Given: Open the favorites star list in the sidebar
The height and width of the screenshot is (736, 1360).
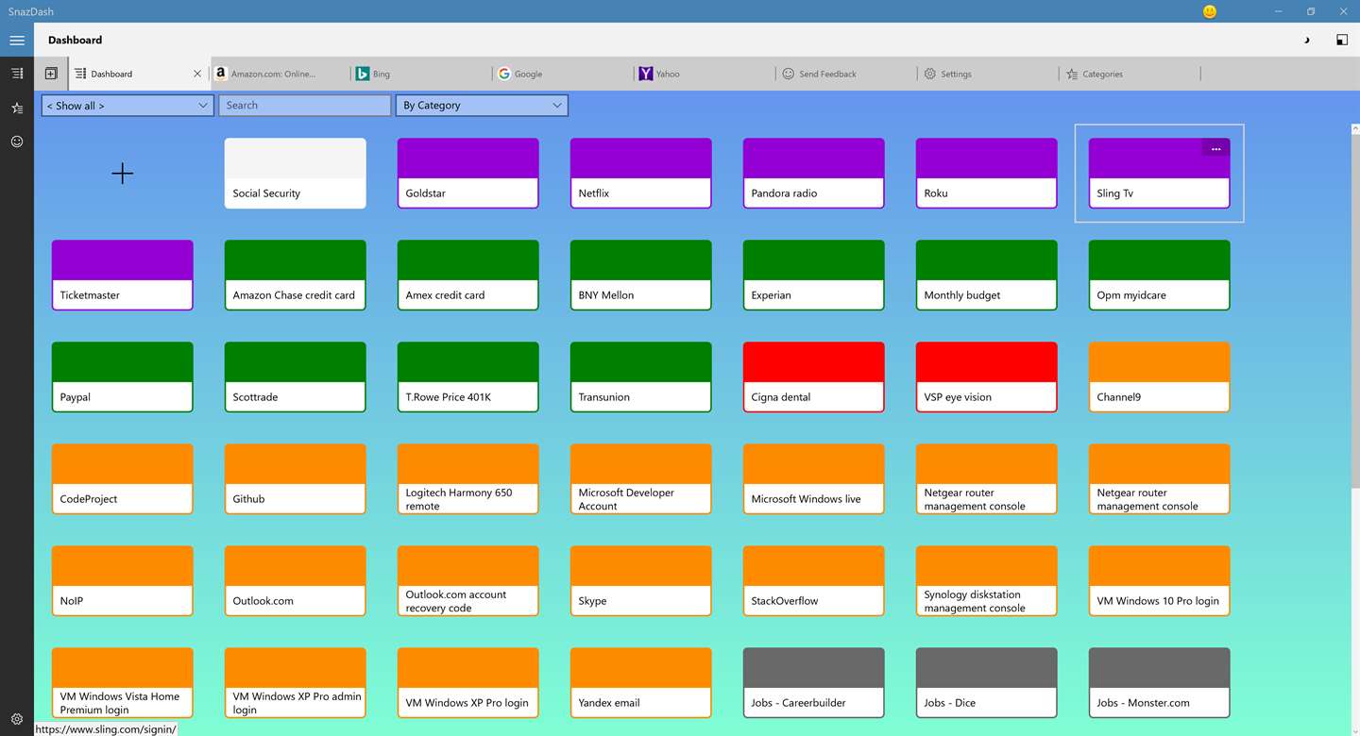Looking at the screenshot, I should [17, 109].
